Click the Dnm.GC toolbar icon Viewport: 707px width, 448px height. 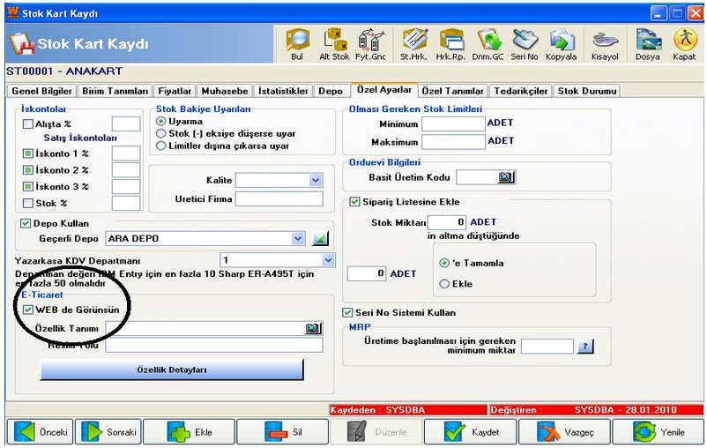point(487,44)
